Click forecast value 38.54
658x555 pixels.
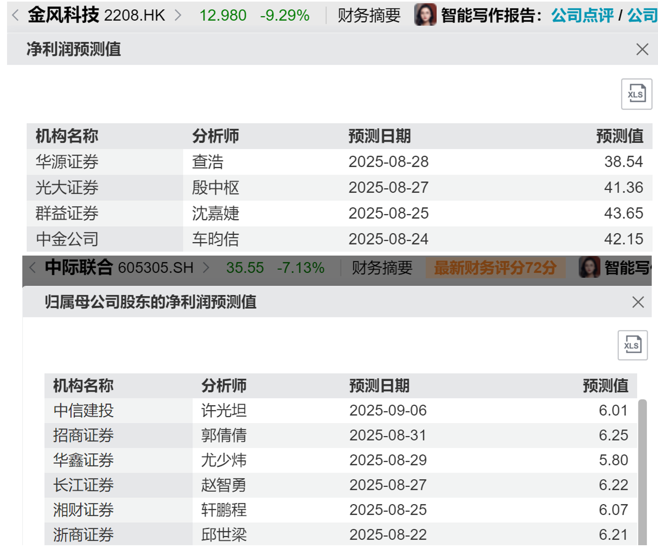[x=624, y=162]
